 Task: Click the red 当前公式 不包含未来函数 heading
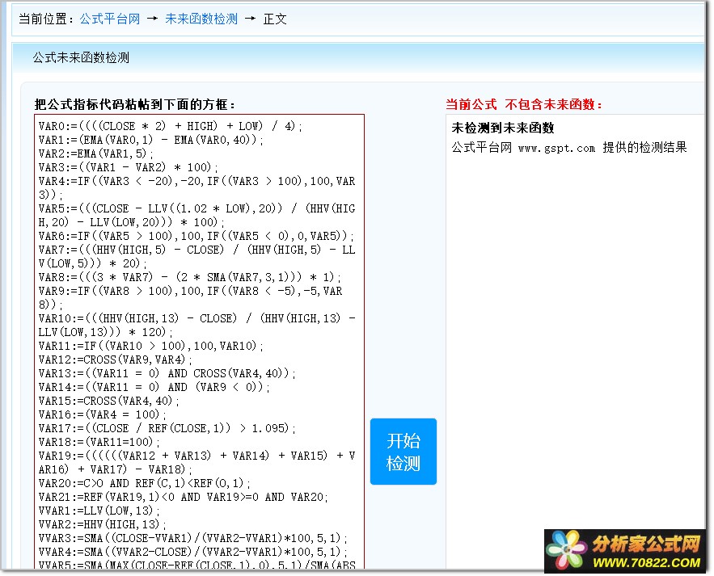(x=524, y=105)
